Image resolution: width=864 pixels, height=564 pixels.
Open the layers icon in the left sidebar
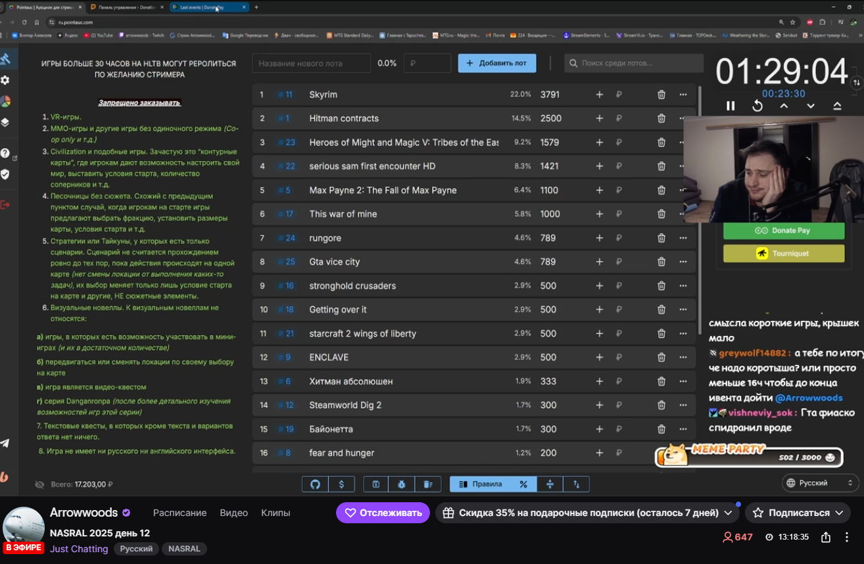pyautogui.click(x=5, y=122)
